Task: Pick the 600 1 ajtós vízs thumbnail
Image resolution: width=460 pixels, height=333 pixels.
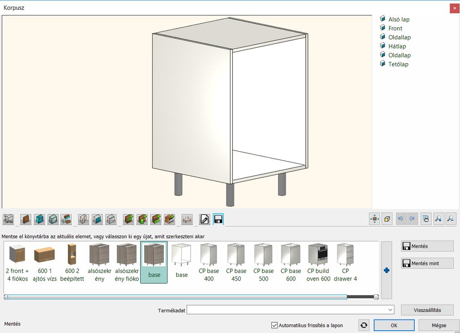Action: 44,263
